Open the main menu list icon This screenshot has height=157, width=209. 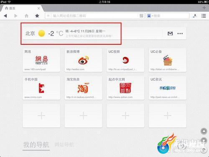(x=204, y=16)
